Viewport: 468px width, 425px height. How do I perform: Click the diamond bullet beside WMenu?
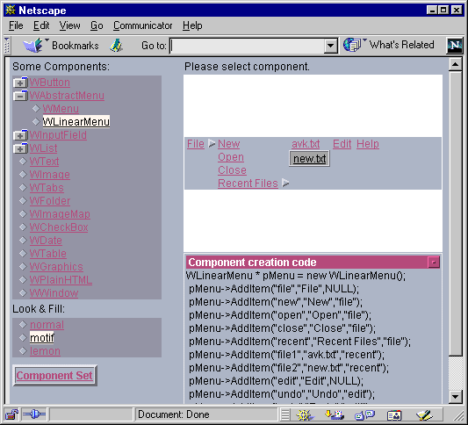[36, 108]
